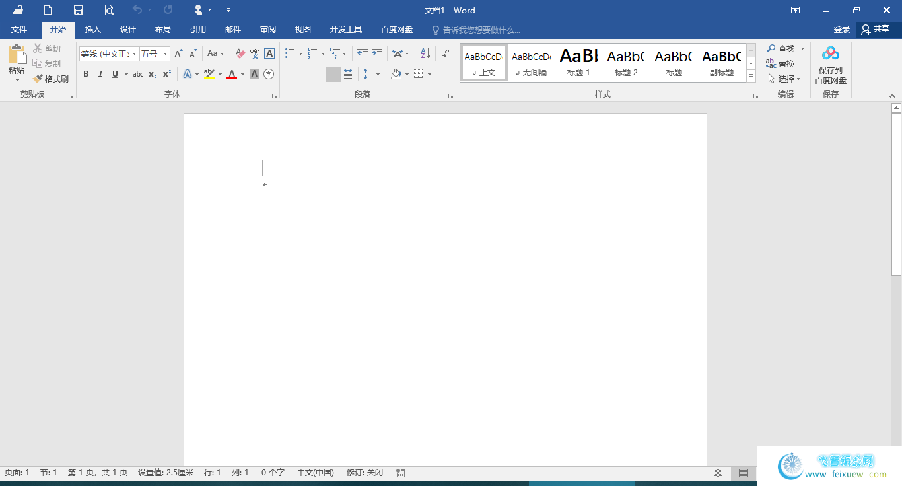The width and height of the screenshot is (902, 486).
Task: Open line and paragraph spacing menu
Action: point(372,74)
